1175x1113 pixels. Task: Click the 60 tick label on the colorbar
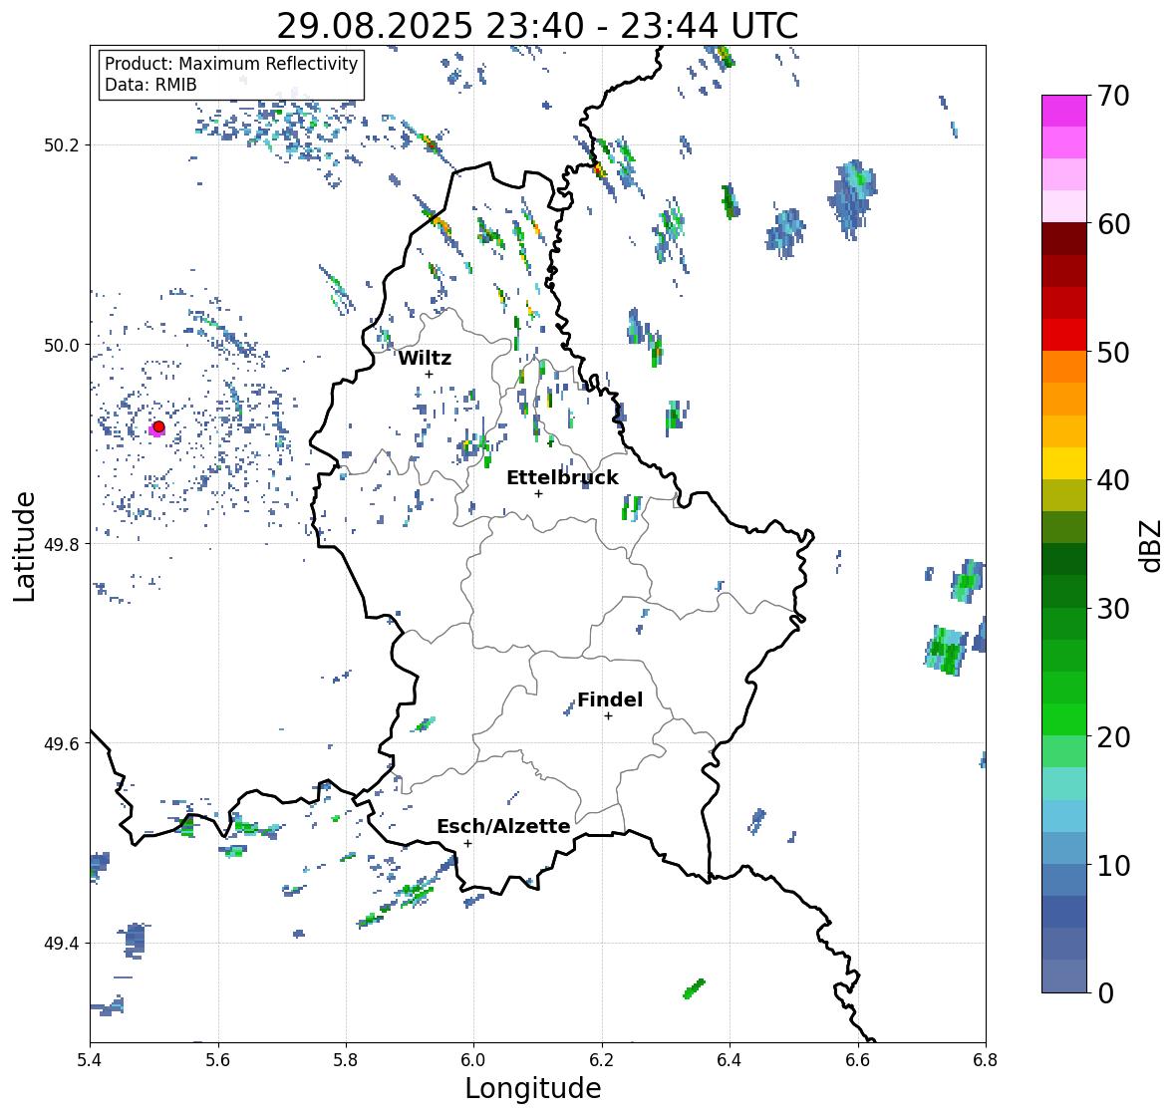1113,224
